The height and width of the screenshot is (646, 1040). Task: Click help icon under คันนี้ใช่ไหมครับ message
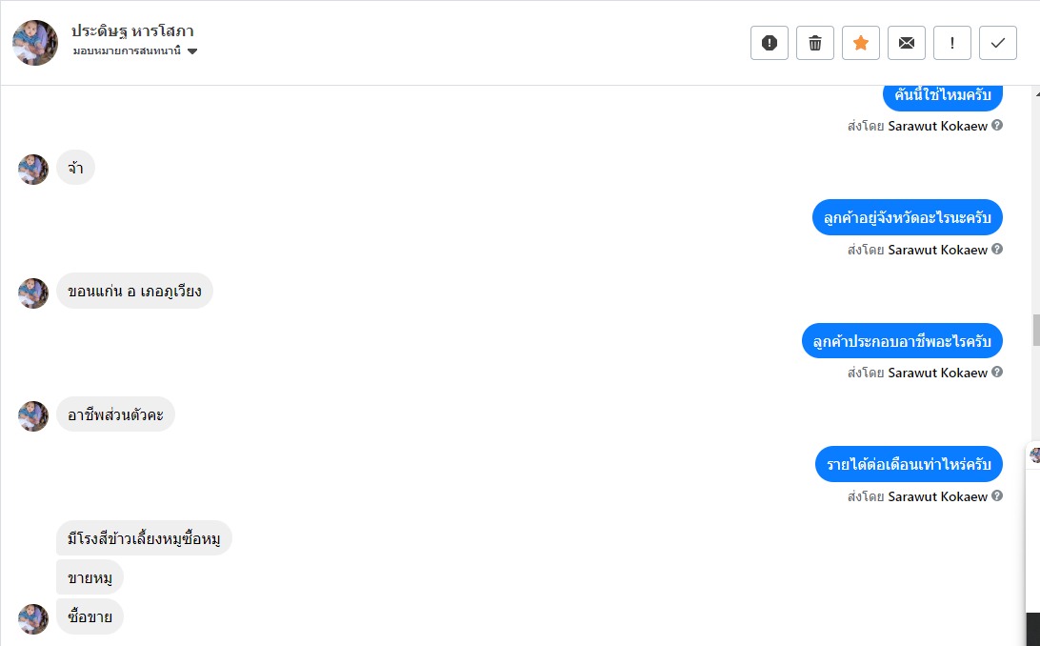coord(997,125)
